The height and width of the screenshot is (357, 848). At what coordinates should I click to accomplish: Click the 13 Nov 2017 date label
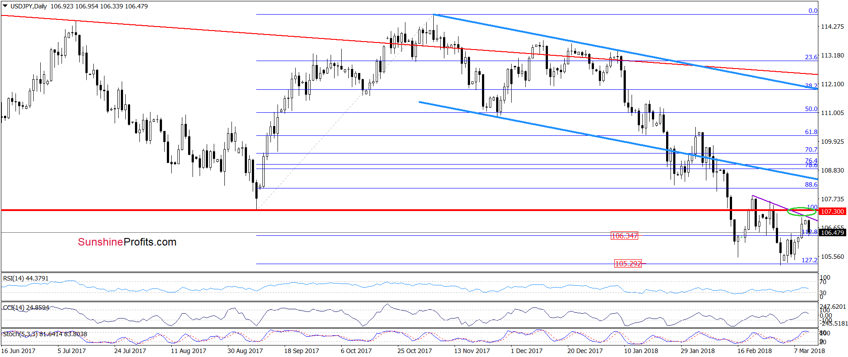(472, 351)
